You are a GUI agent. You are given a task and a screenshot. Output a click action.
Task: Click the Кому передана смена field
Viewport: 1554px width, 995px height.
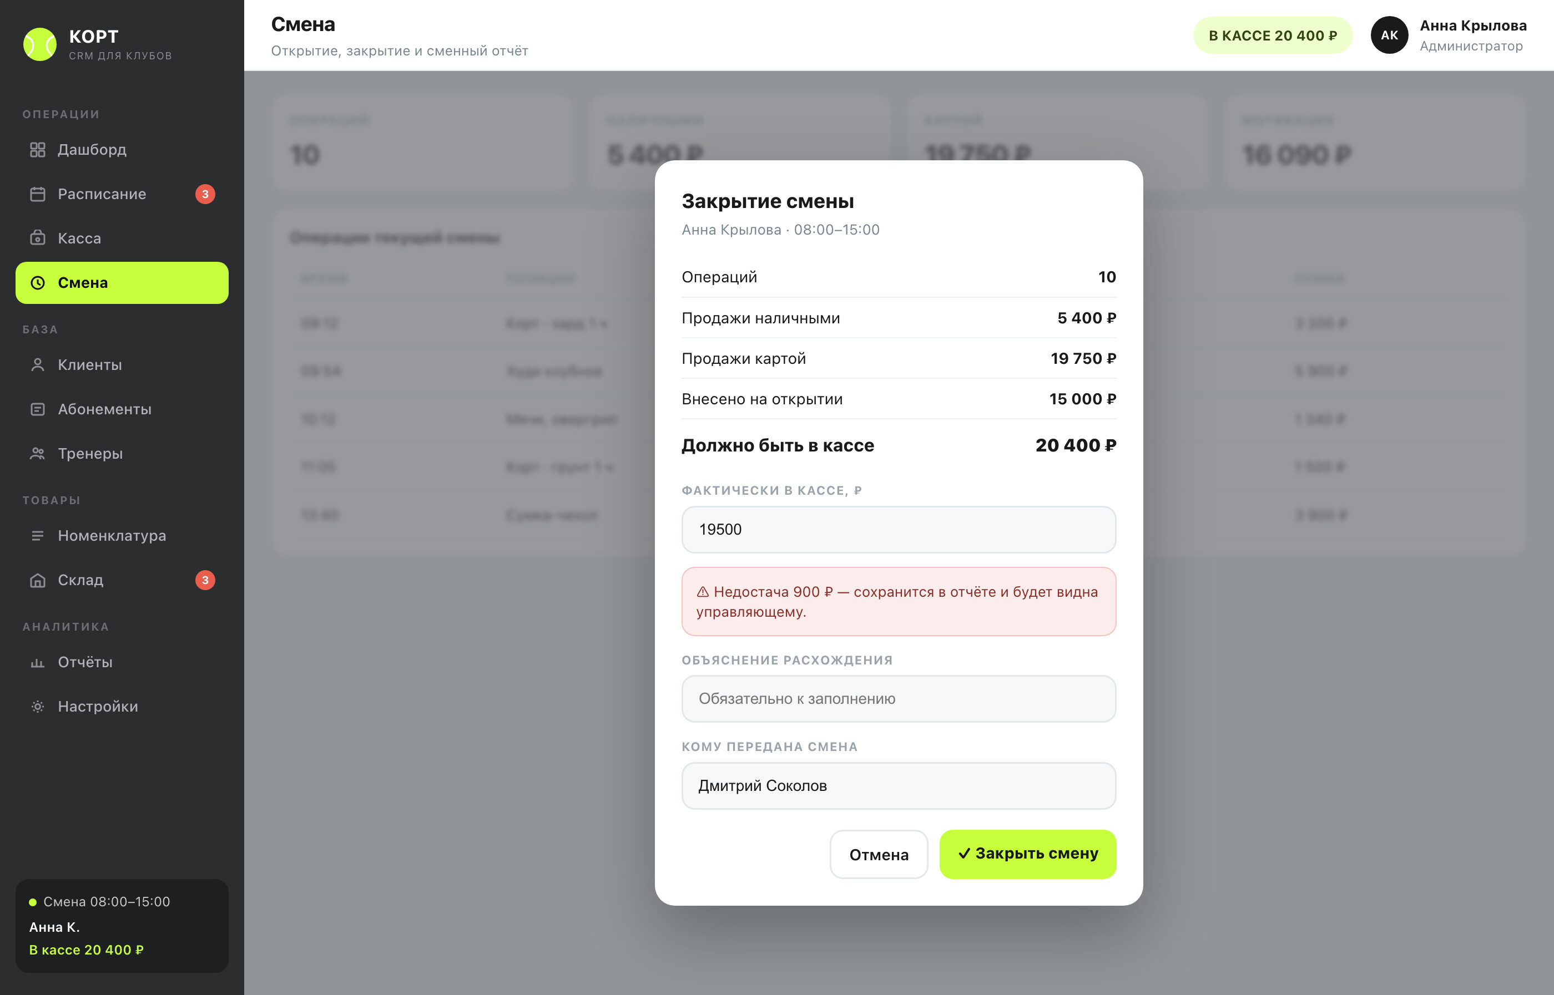(899, 786)
